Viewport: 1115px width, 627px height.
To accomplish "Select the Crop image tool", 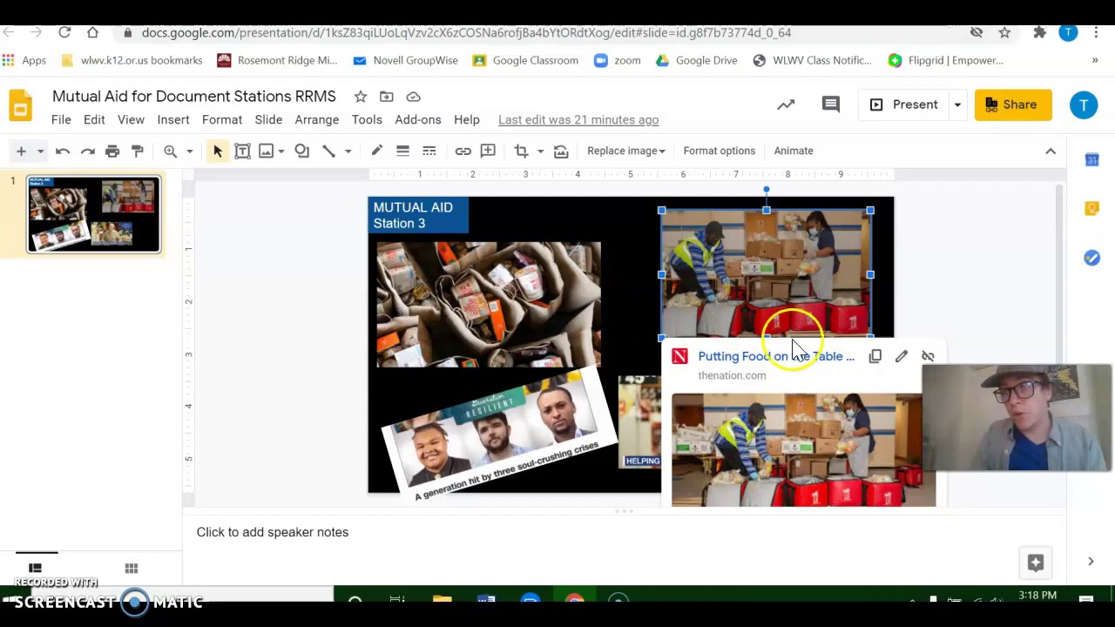I will click(x=521, y=151).
